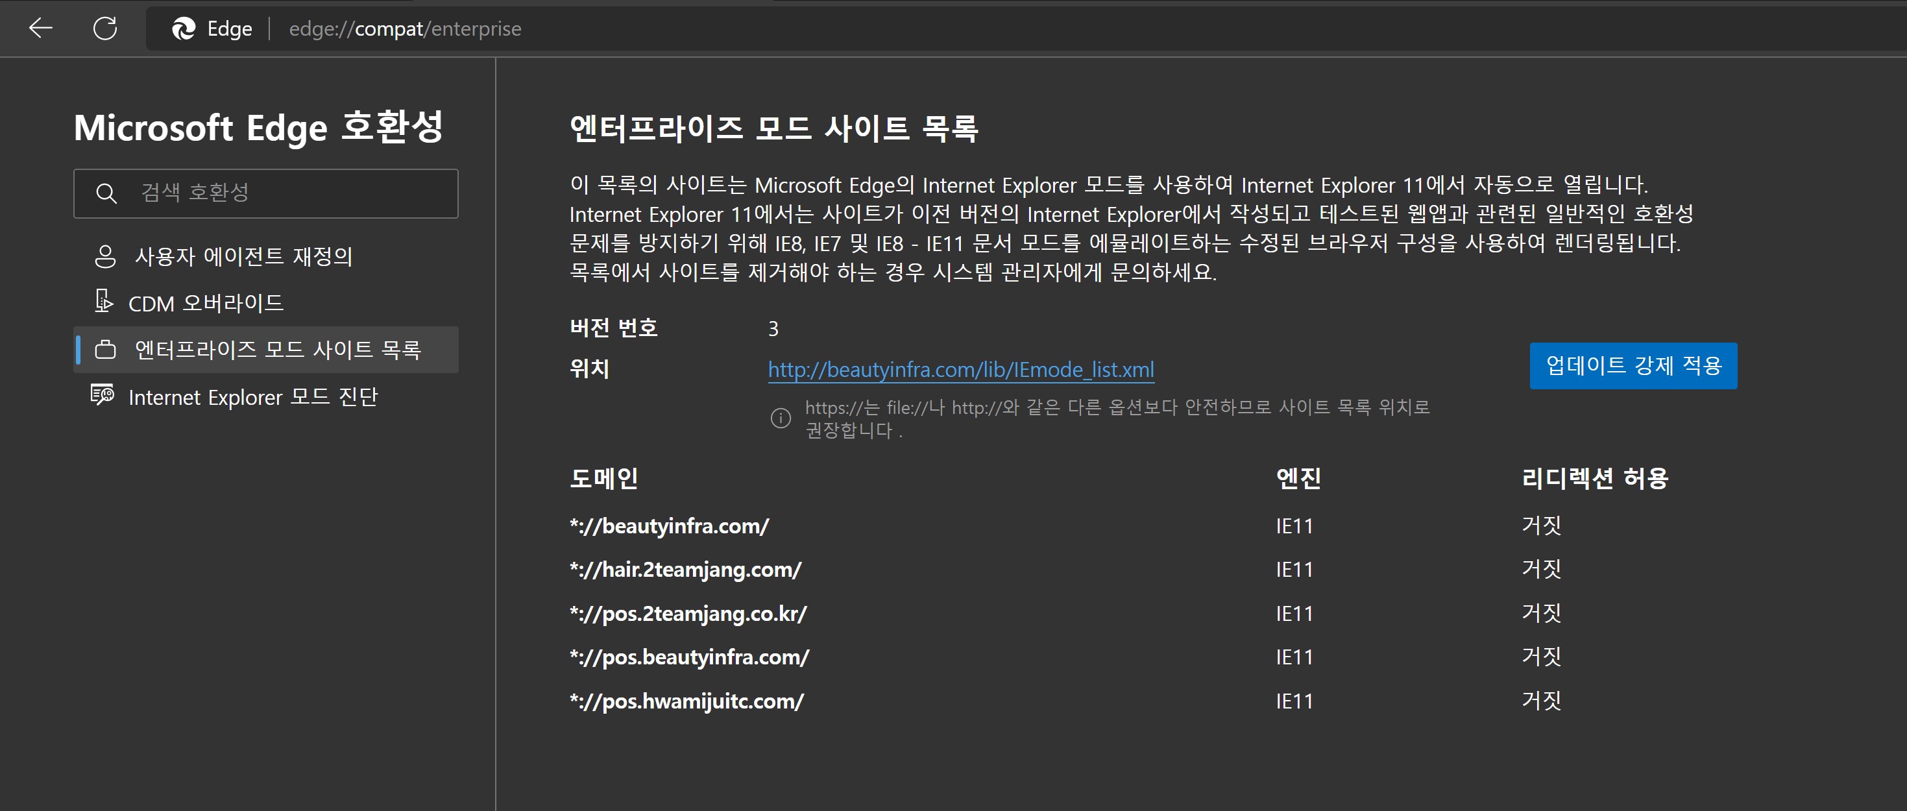This screenshot has width=1907, height=811.
Task: Click IE11 engine value for beautyinfra.com row
Action: pyautogui.click(x=1294, y=526)
